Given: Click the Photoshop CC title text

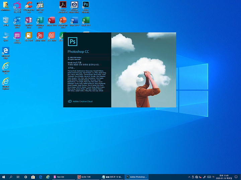Looking at the screenshot, I should point(78,52).
